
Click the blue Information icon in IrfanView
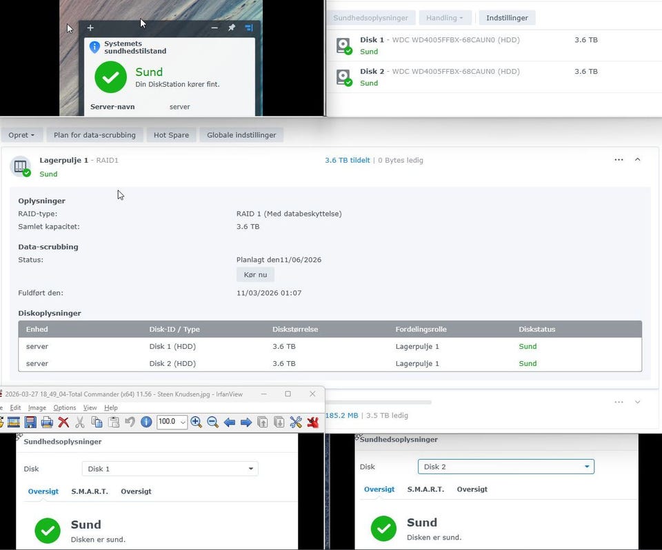click(x=146, y=422)
